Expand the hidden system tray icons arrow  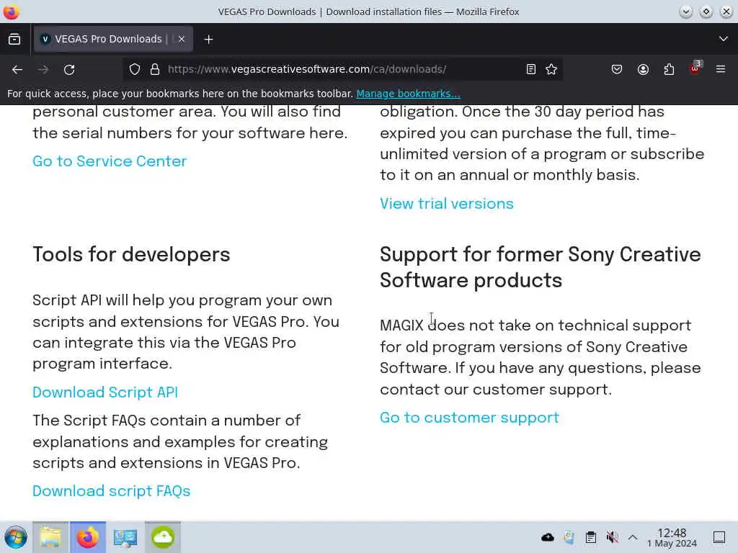[633, 537]
